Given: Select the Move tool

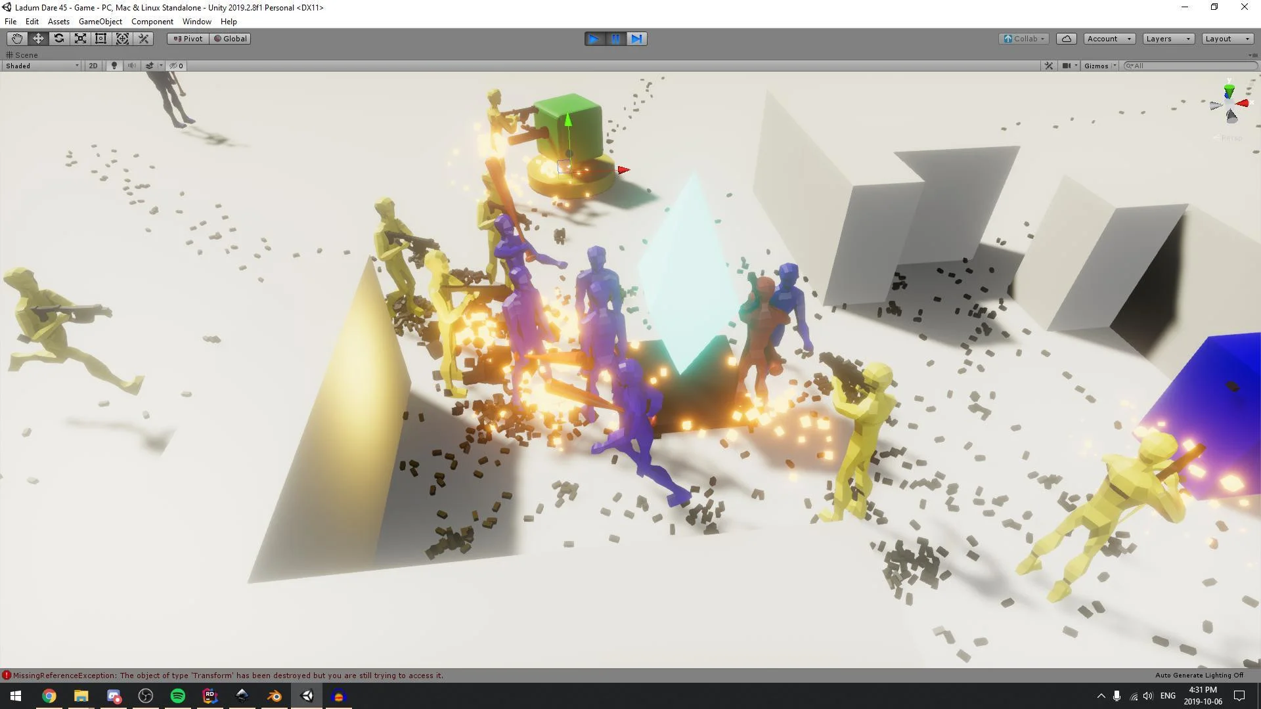Looking at the screenshot, I should click(38, 39).
